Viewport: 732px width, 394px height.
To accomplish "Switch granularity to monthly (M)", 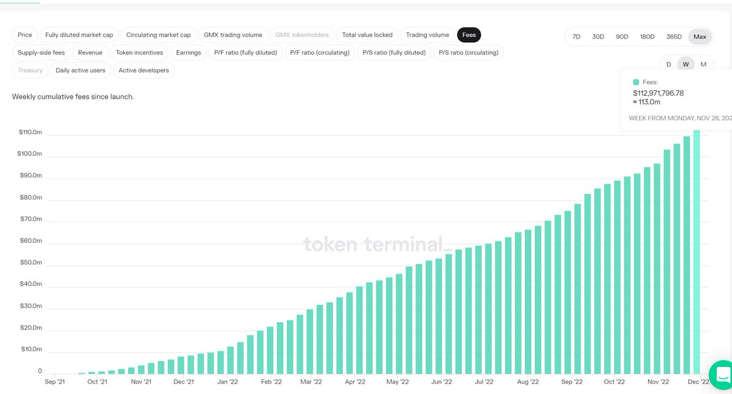I will point(703,64).
